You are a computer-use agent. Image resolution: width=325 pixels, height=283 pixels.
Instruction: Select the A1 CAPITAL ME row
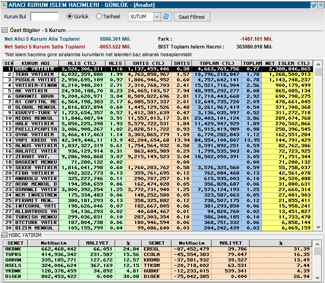pos(158,102)
